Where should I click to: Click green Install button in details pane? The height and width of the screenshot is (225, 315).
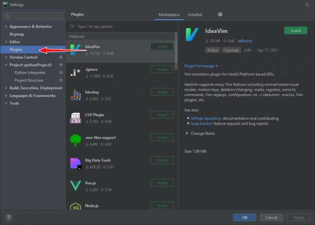pyautogui.click(x=296, y=31)
